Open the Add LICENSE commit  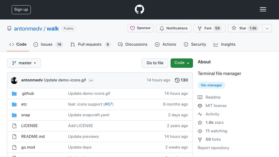(x=81, y=126)
